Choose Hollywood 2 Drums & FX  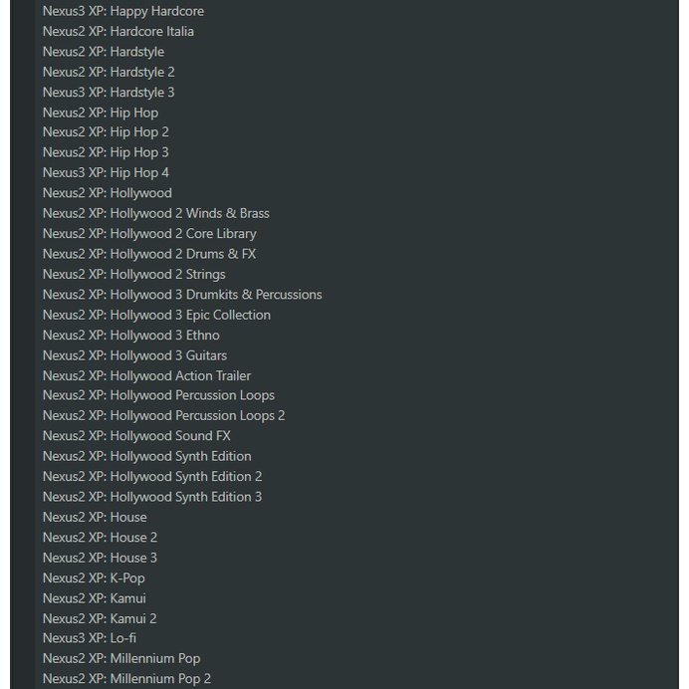click(x=149, y=254)
